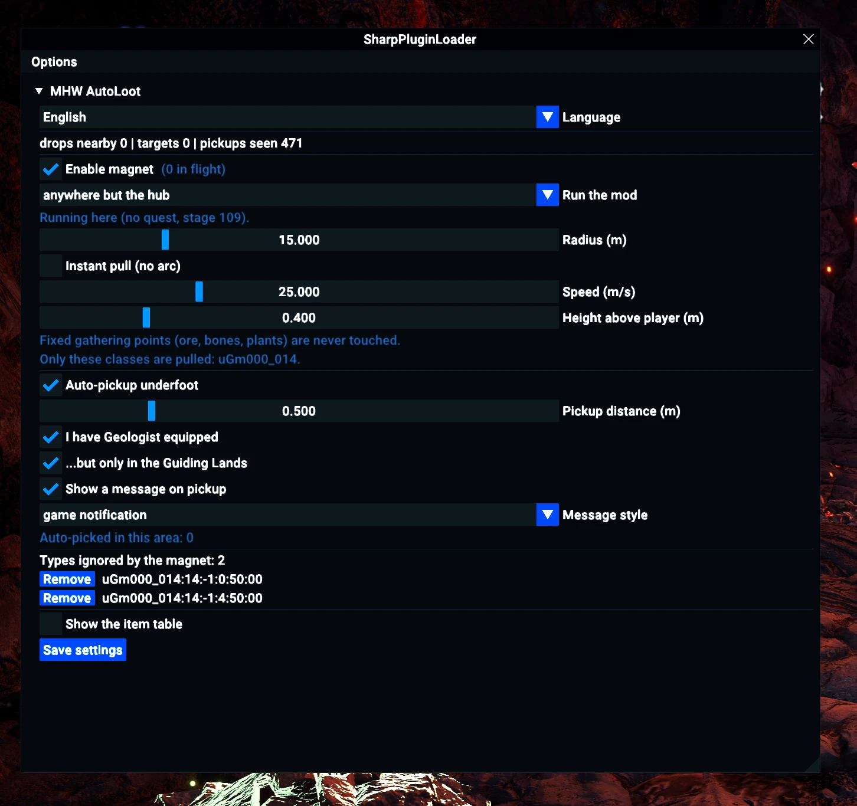Click the Height above player slider
The width and height of the screenshot is (857, 806).
[299, 317]
